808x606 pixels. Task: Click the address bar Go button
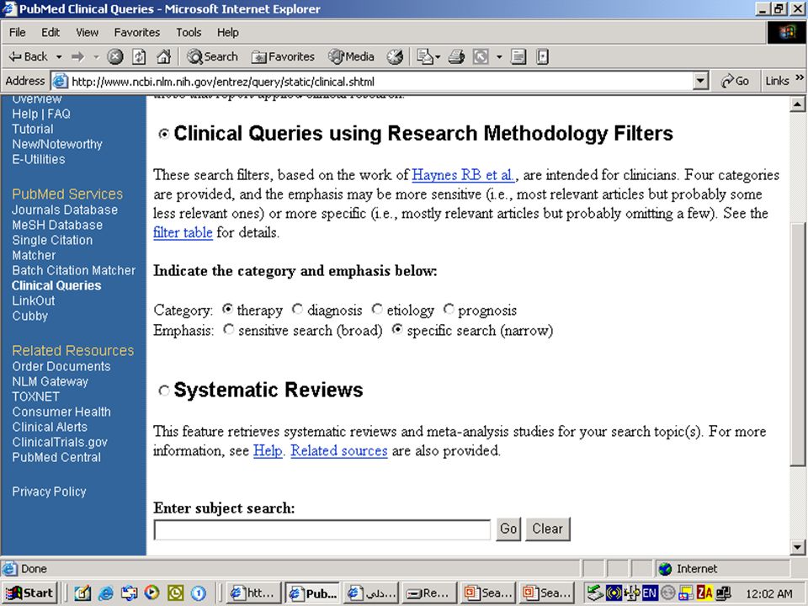(x=735, y=81)
